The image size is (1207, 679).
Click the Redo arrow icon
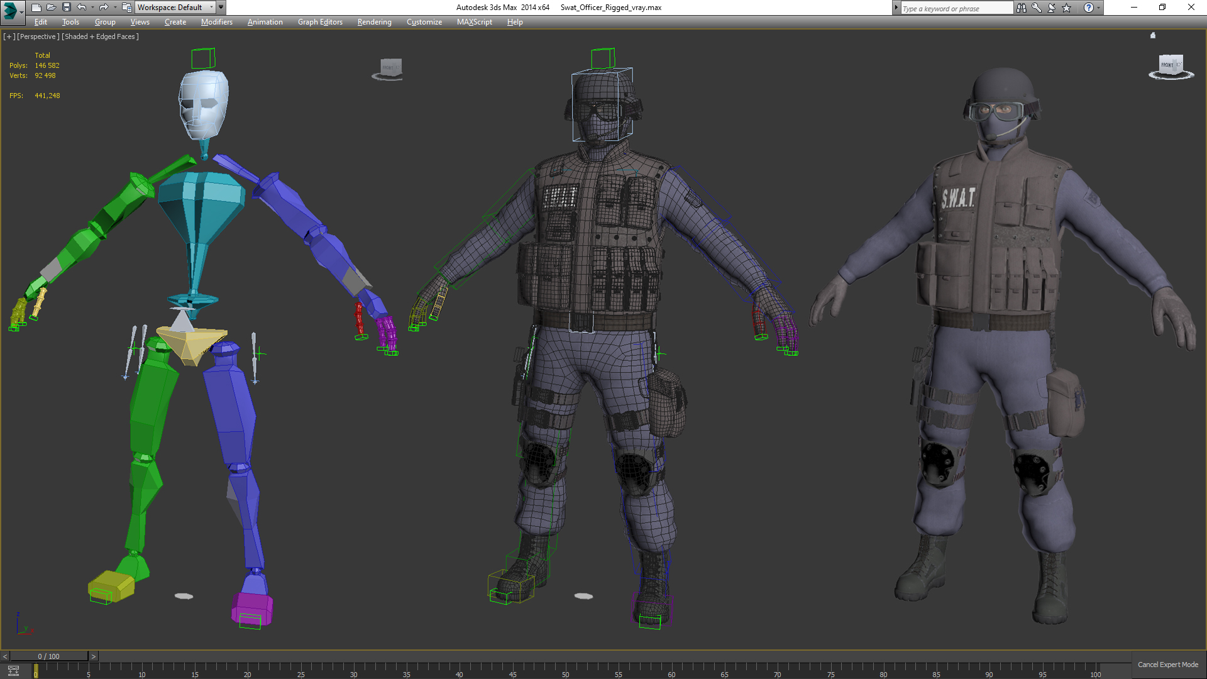pos(104,8)
